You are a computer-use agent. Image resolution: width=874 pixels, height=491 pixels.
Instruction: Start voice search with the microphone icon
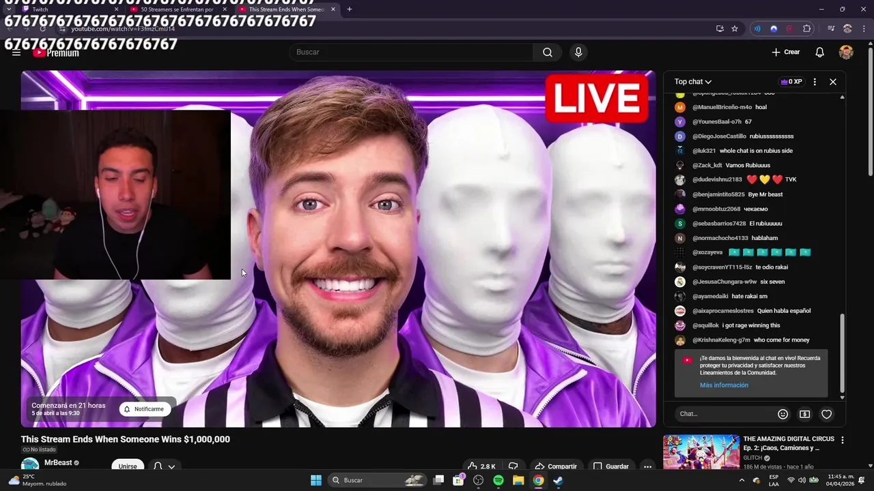578,53
